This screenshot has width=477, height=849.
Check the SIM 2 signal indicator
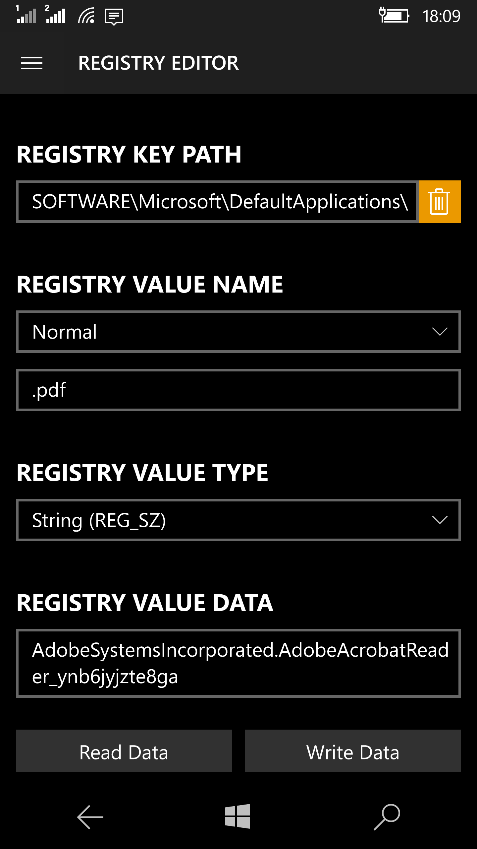[55, 15]
